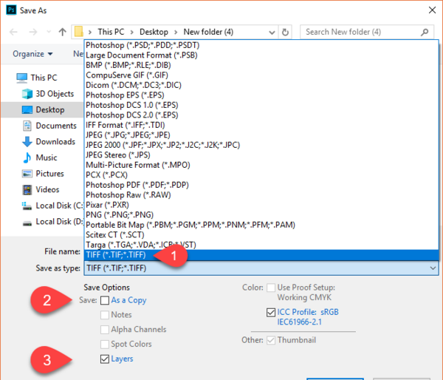Click the Forward navigation arrow
Image resolution: width=443 pixels, height=380 pixels.
click(x=33, y=32)
